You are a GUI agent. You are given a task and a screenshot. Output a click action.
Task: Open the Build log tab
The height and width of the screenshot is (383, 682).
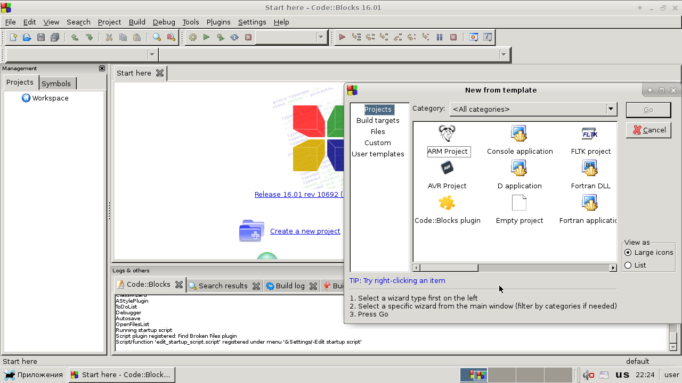point(290,286)
